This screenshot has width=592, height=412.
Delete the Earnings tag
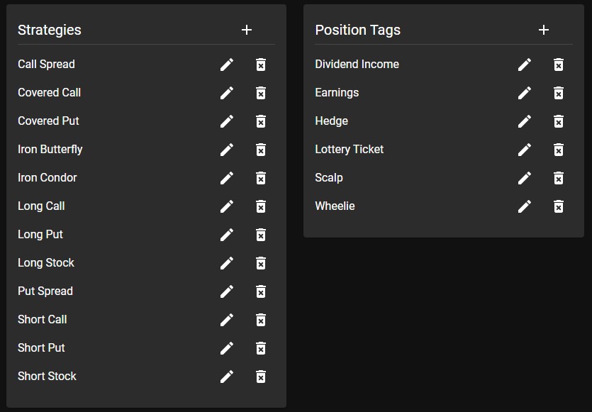[559, 93]
